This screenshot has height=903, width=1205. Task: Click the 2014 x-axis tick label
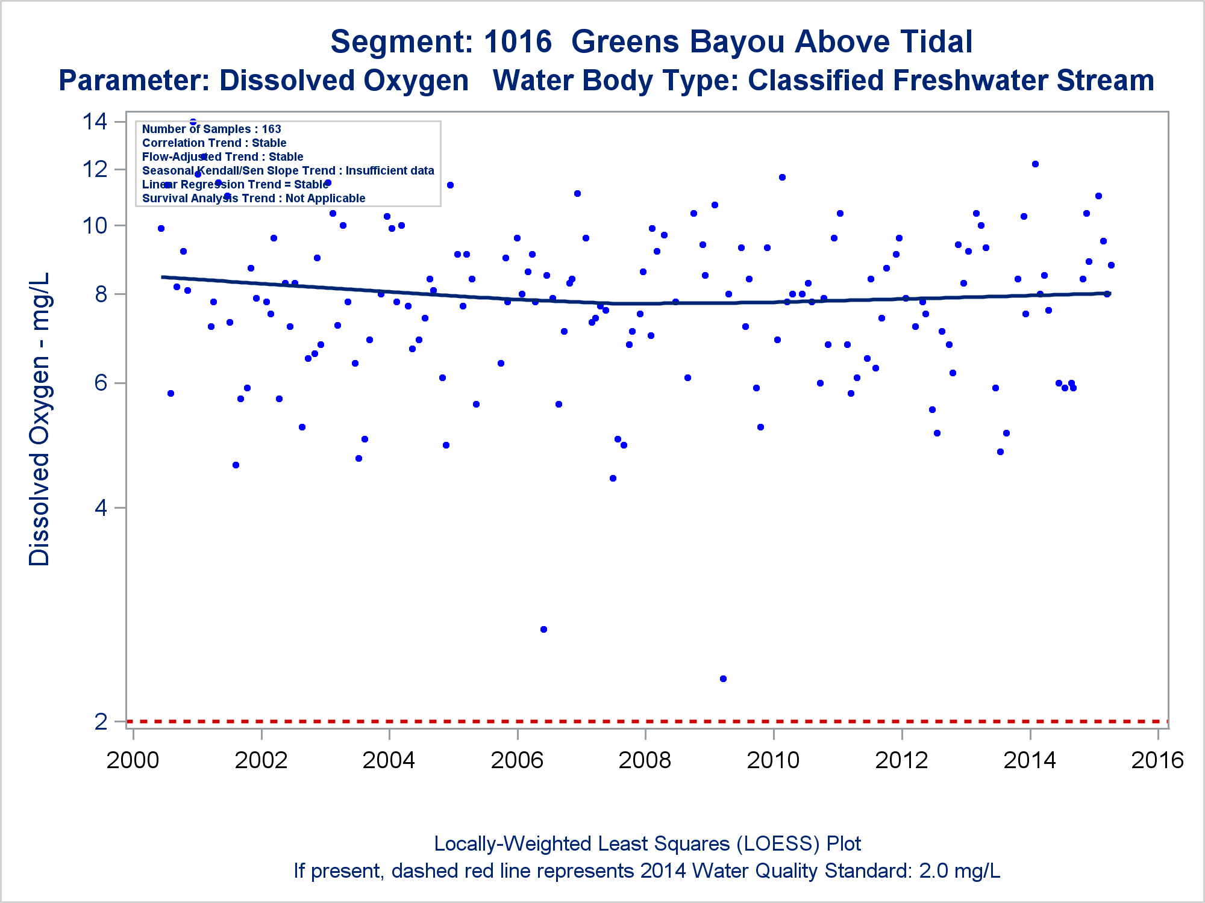coord(1029,760)
